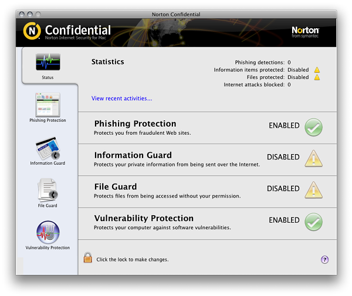This screenshot has width=352, height=296.
Task: Select the File Guard heading row
Action: [x=115, y=187]
